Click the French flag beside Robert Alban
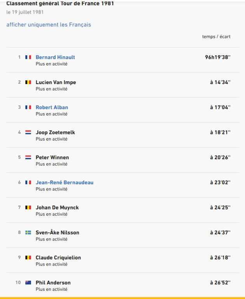The image size is (245, 299). pos(28,107)
